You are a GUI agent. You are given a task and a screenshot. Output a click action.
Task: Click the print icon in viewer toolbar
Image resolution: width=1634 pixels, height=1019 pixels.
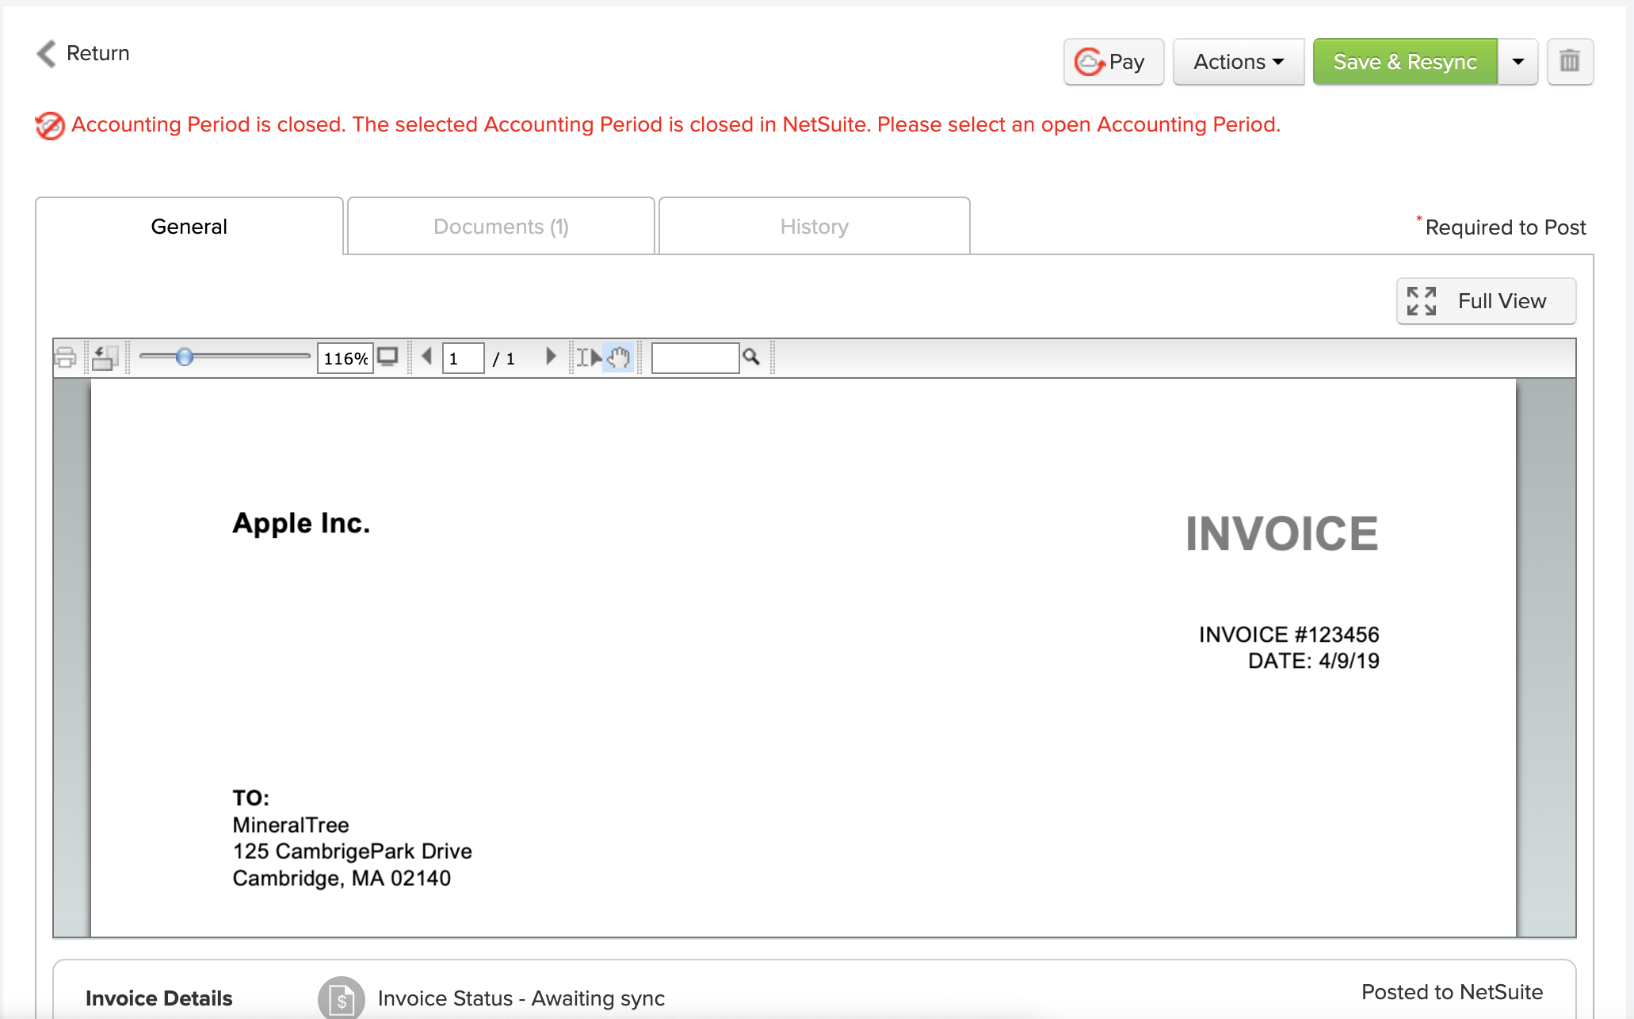[x=66, y=358]
